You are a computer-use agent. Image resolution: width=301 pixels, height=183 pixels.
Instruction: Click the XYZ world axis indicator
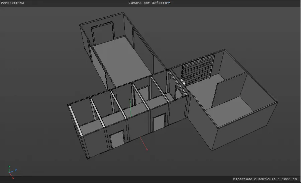[x=12, y=172]
